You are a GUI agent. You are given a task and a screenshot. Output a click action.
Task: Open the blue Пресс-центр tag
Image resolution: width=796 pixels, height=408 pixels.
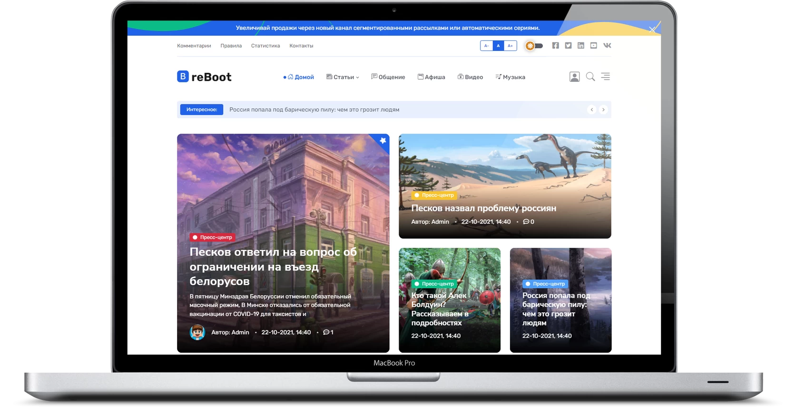[545, 284]
